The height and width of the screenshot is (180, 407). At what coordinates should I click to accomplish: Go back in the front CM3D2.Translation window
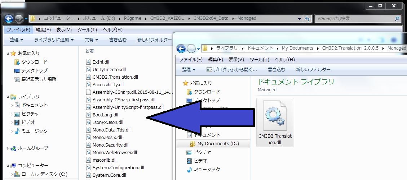181,49
